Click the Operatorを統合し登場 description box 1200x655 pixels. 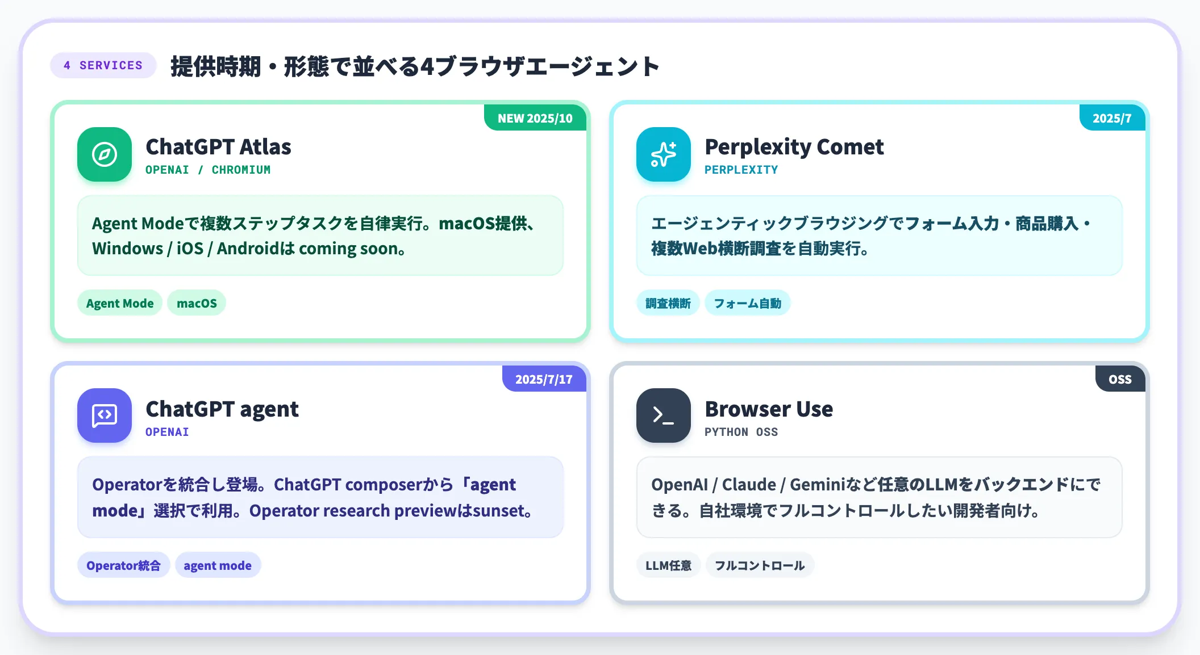click(x=320, y=497)
